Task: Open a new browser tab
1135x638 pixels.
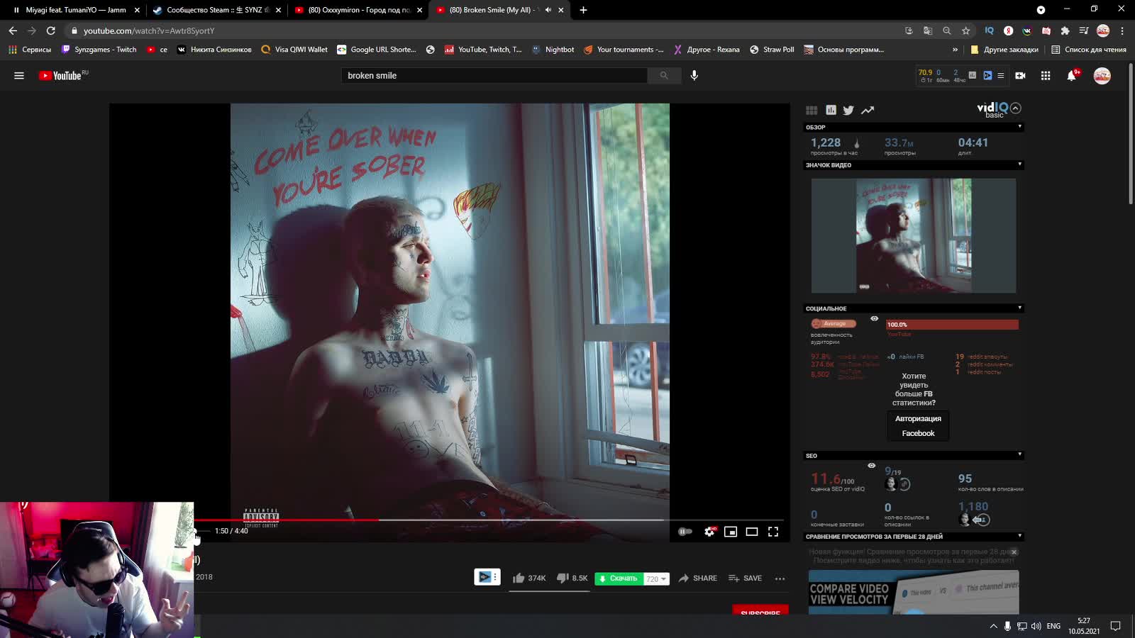Action: point(583,10)
